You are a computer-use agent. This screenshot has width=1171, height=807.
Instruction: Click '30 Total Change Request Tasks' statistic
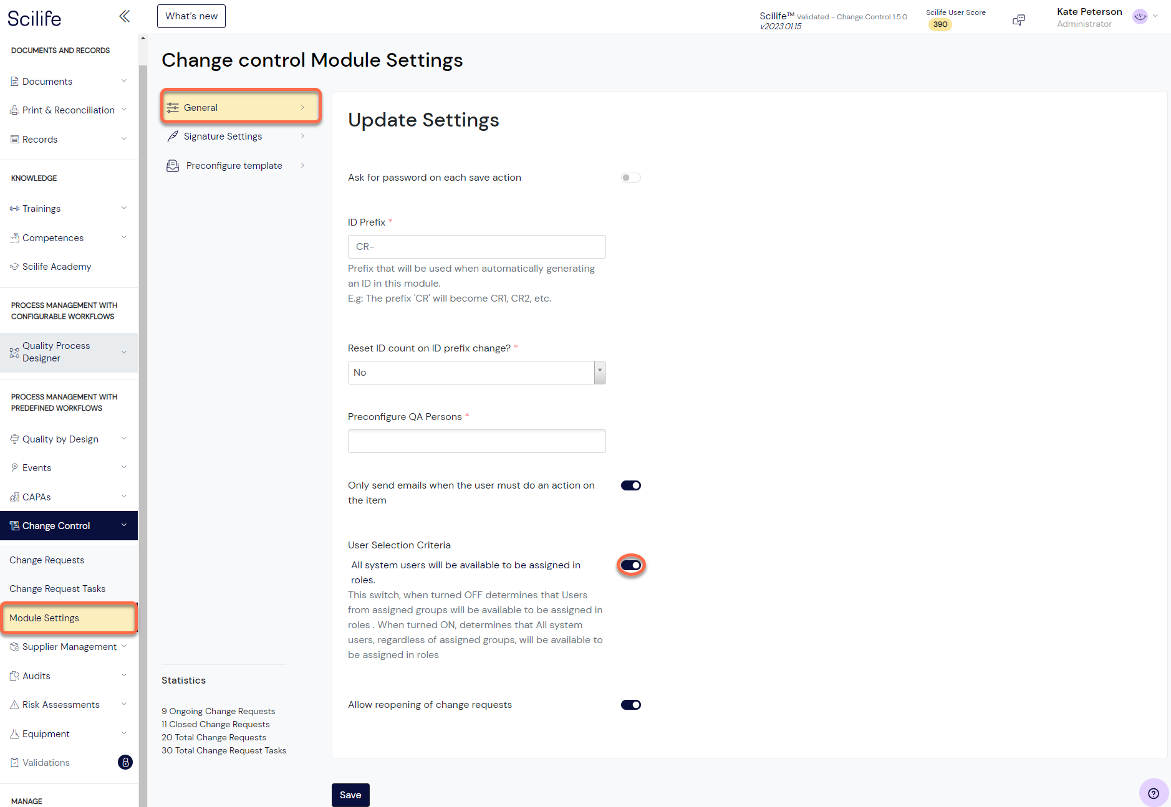(224, 750)
